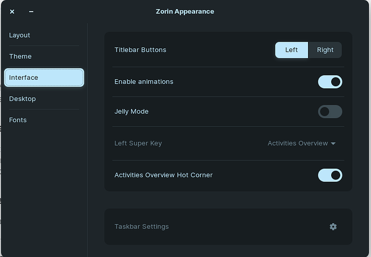
Task: Enable the Jelly Mode switch
Action: coord(330,112)
